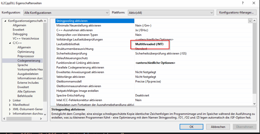Open the Konfiguration dropdown
260x134 pixels.
66,13
